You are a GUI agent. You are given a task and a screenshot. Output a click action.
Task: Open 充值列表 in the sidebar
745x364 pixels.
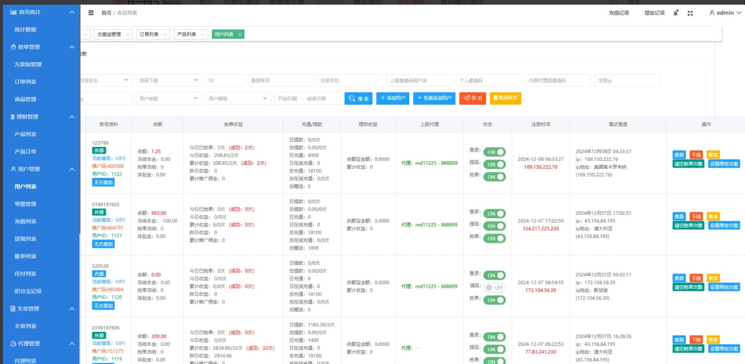(25, 222)
